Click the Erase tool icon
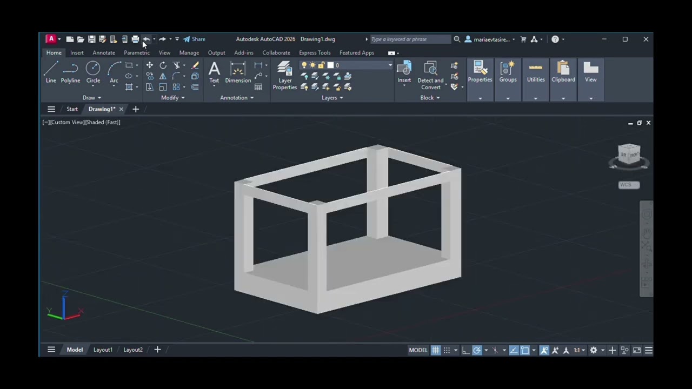Viewport: 692px width, 389px height. coord(195,65)
